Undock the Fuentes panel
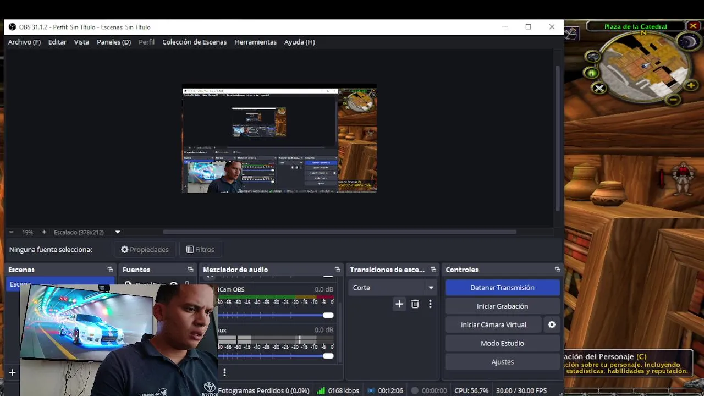This screenshot has height=396, width=704. (x=190, y=269)
